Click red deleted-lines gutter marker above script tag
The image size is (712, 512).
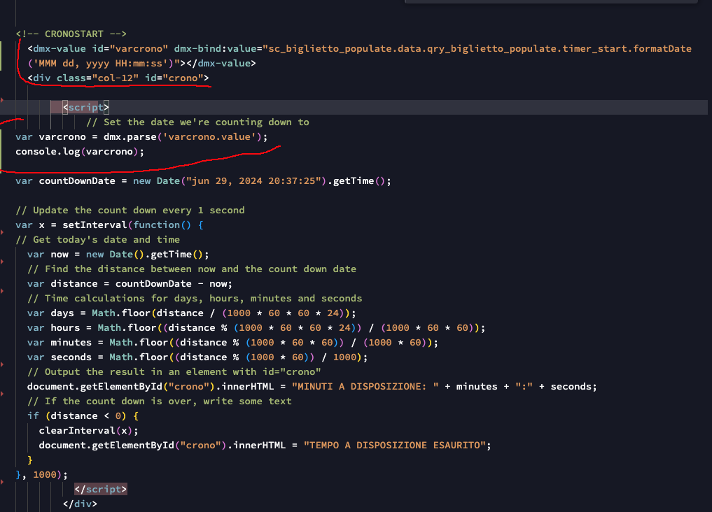pos(3,101)
